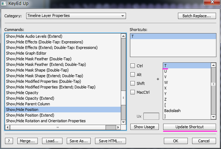Select Show/Hide Mask Feather (Extend; Double-Tap)

[x=63, y=64]
